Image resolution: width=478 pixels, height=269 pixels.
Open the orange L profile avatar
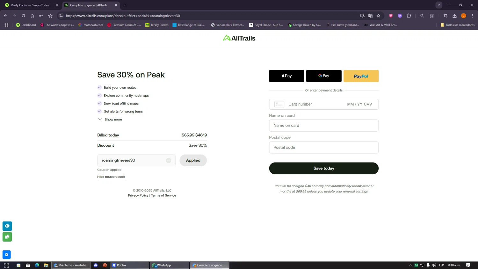pos(464,16)
